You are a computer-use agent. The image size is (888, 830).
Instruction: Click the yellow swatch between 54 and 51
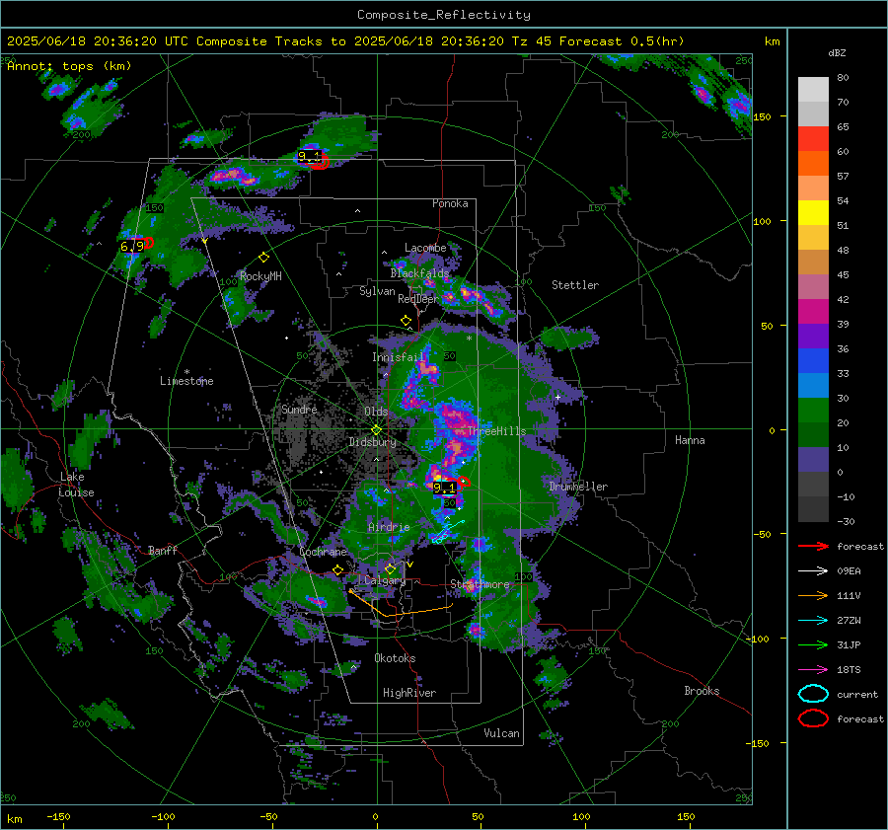(813, 212)
